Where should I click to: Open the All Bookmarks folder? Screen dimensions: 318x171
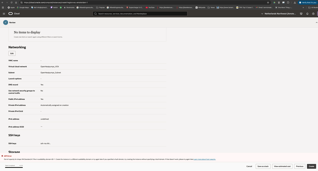(313, 8)
